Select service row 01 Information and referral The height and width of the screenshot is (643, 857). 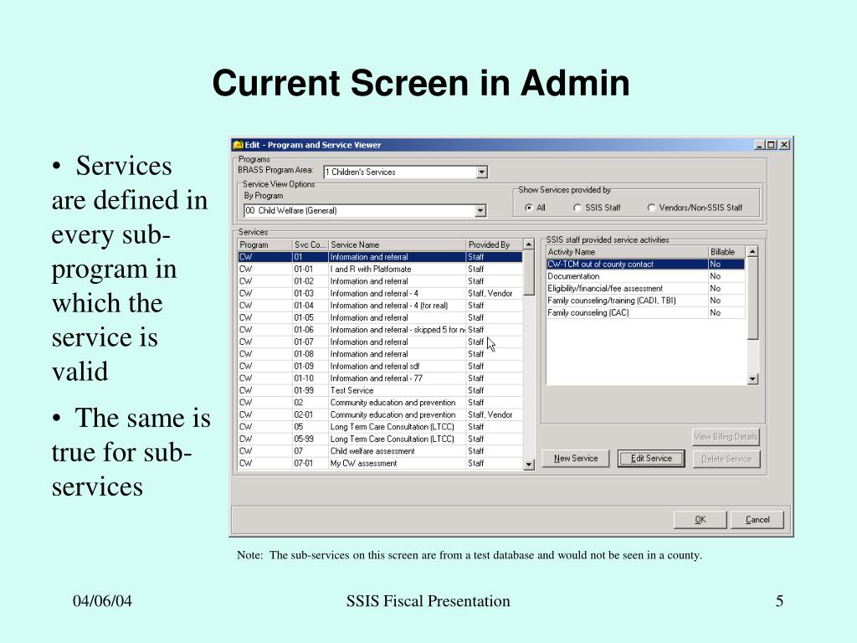point(381,257)
